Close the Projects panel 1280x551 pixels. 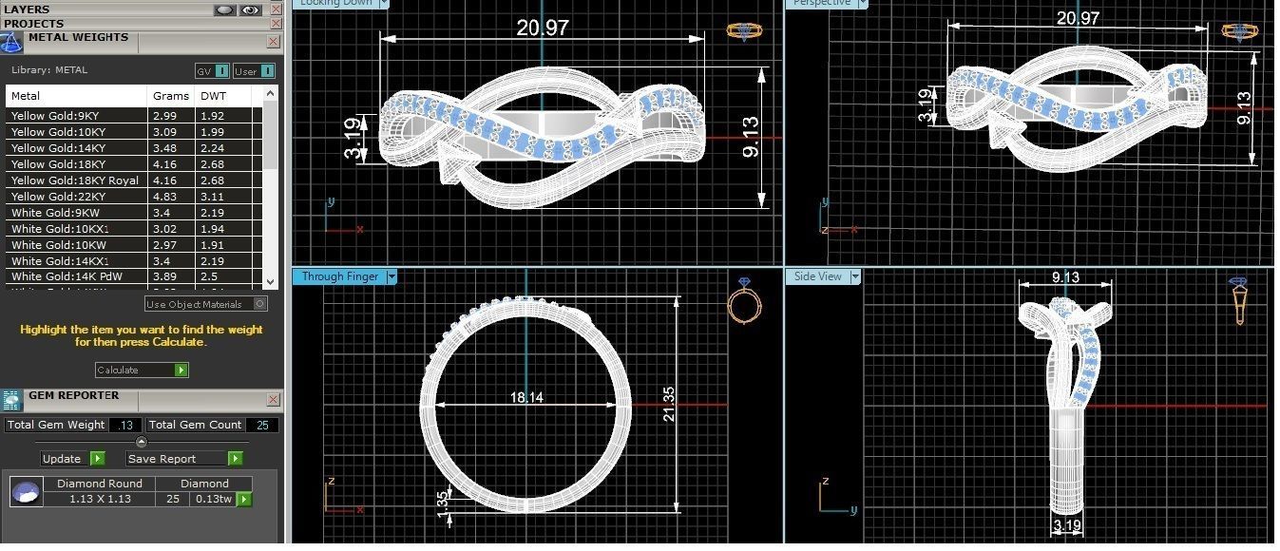275,24
